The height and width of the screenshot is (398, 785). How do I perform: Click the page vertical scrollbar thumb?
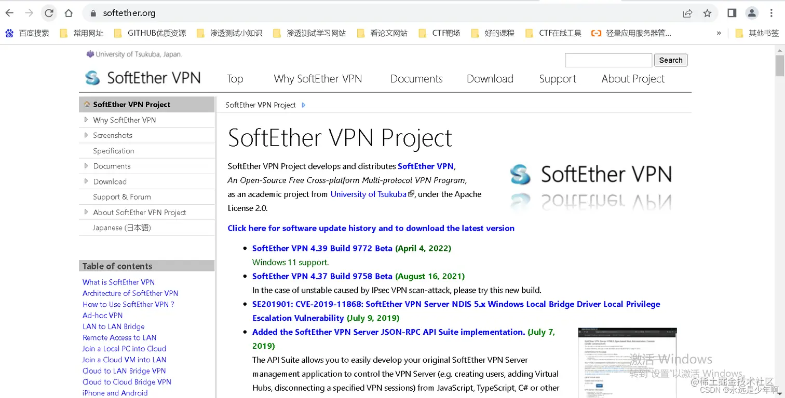(x=780, y=66)
